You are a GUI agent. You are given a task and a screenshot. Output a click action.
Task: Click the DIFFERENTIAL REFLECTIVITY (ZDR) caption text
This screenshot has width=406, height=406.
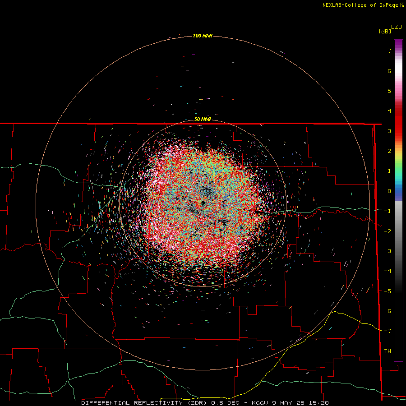pyautogui.click(x=144, y=403)
